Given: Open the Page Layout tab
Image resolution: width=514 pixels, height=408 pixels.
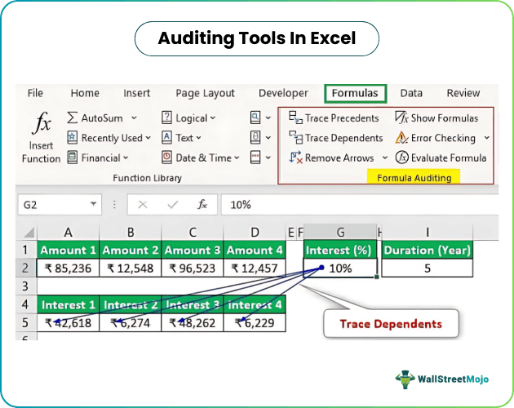Looking at the screenshot, I should [x=206, y=94].
